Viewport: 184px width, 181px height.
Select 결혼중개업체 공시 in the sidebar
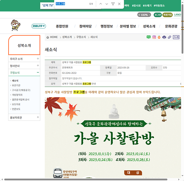(x=20, y=100)
